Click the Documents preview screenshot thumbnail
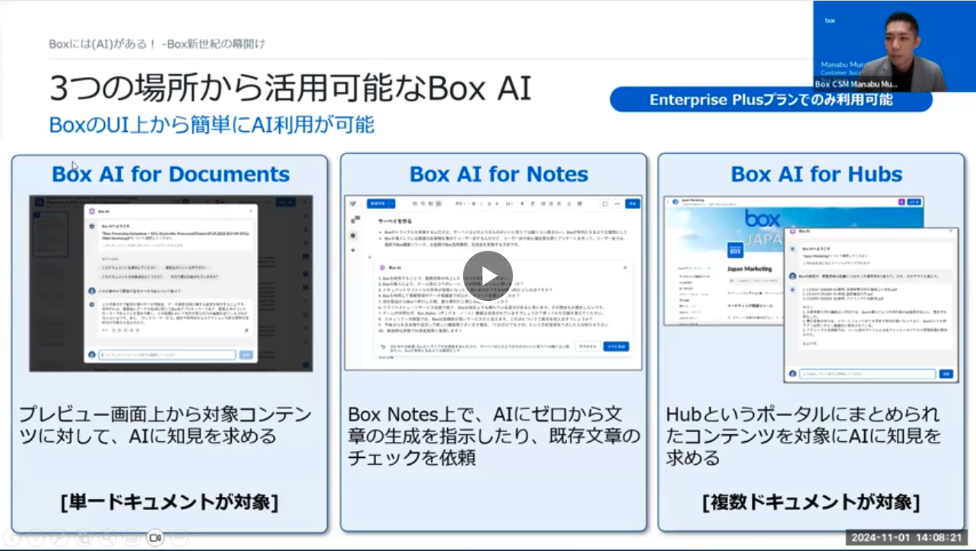The width and height of the screenshot is (976, 551). pyautogui.click(x=171, y=283)
